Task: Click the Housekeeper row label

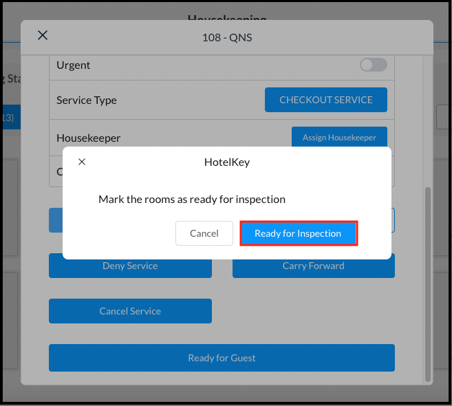Action: [88, 138]
